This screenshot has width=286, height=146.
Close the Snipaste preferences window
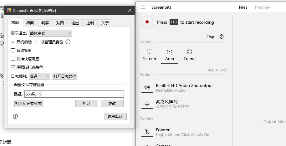click(x=130, y=10)
